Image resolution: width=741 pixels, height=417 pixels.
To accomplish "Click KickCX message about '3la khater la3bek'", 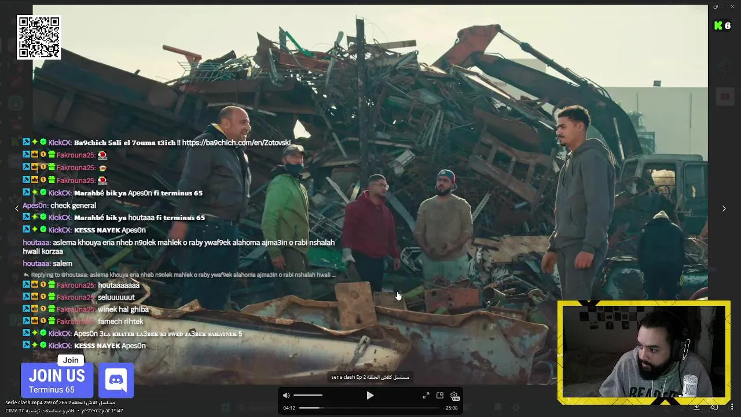I will (x=133, y=334).
